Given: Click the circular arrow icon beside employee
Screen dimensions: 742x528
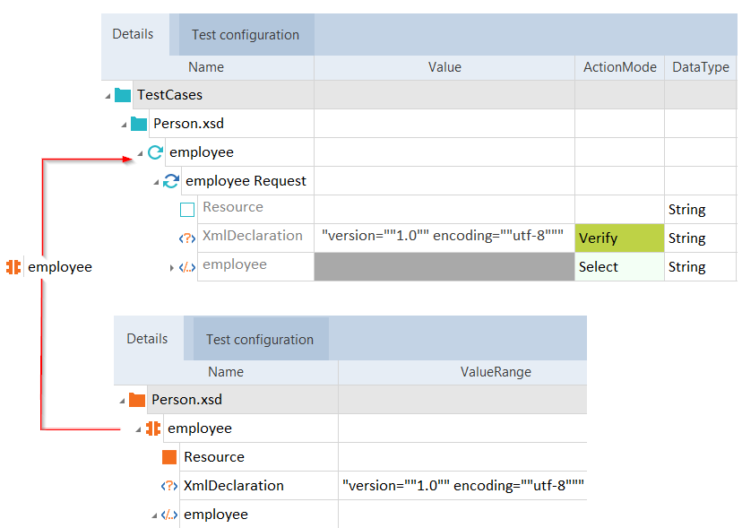Looking at the screenshot, I should click(155, 152).
